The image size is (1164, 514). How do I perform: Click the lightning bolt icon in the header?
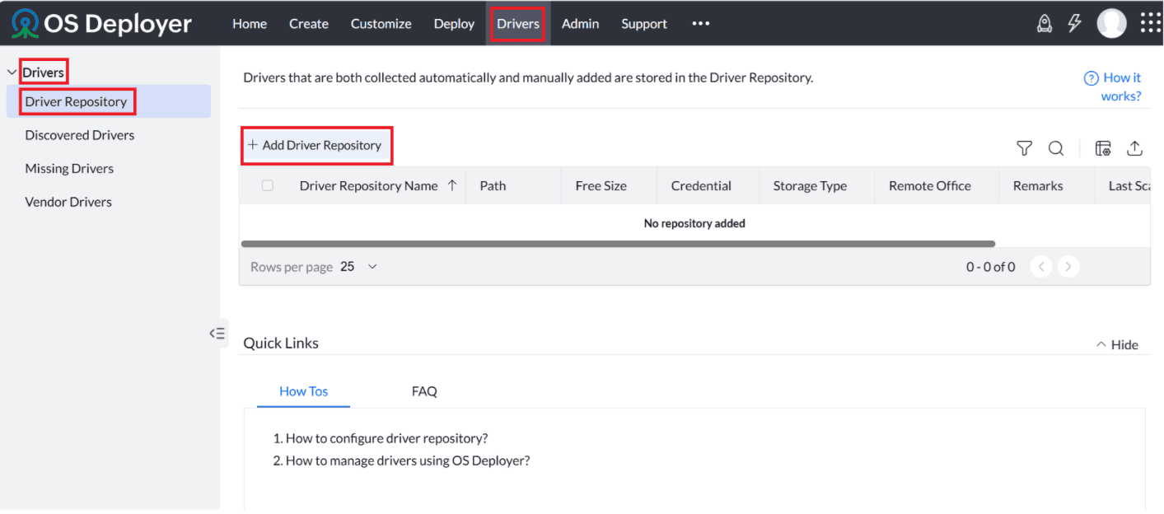(1074, 24)
